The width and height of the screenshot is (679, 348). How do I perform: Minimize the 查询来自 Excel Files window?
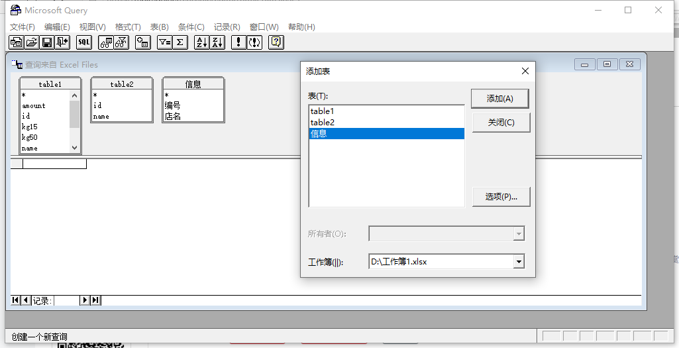click(x=584, y=64)
